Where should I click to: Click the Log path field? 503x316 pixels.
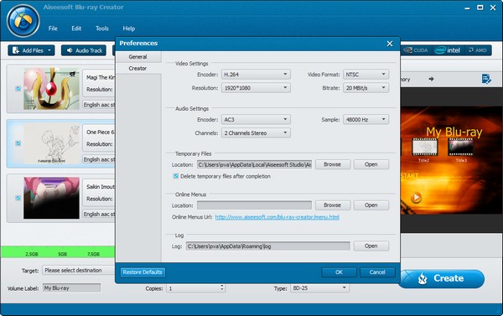[268, 246]
